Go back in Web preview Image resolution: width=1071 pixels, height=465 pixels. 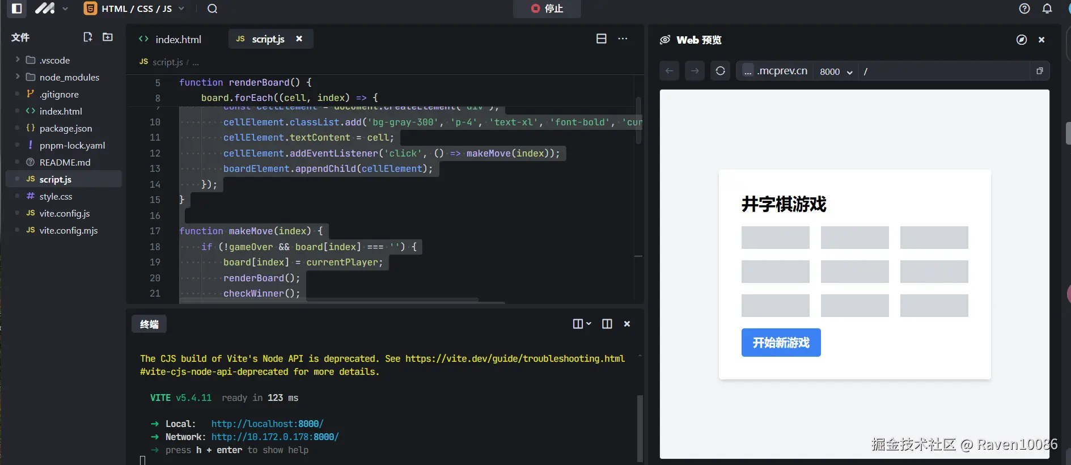pyautogui.click(x=670, y=71)
